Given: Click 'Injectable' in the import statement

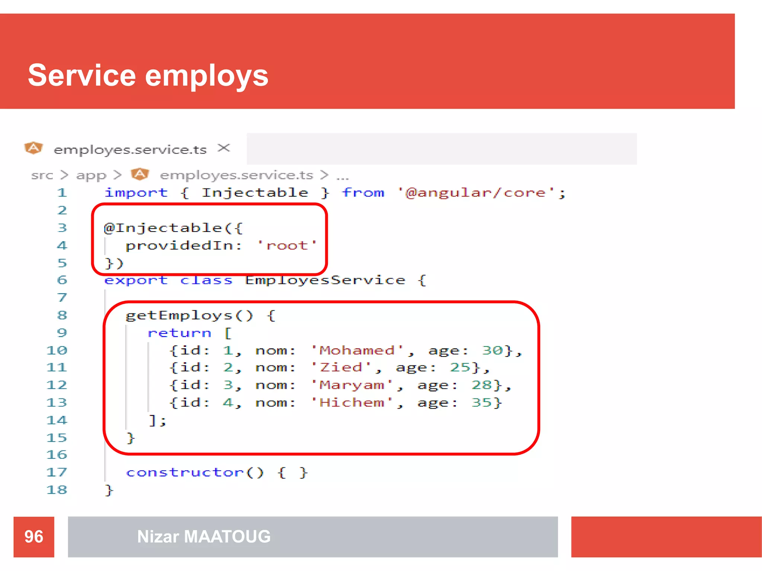Looking at the screenshot, I should pyautogui.click(x=255, y=193).
